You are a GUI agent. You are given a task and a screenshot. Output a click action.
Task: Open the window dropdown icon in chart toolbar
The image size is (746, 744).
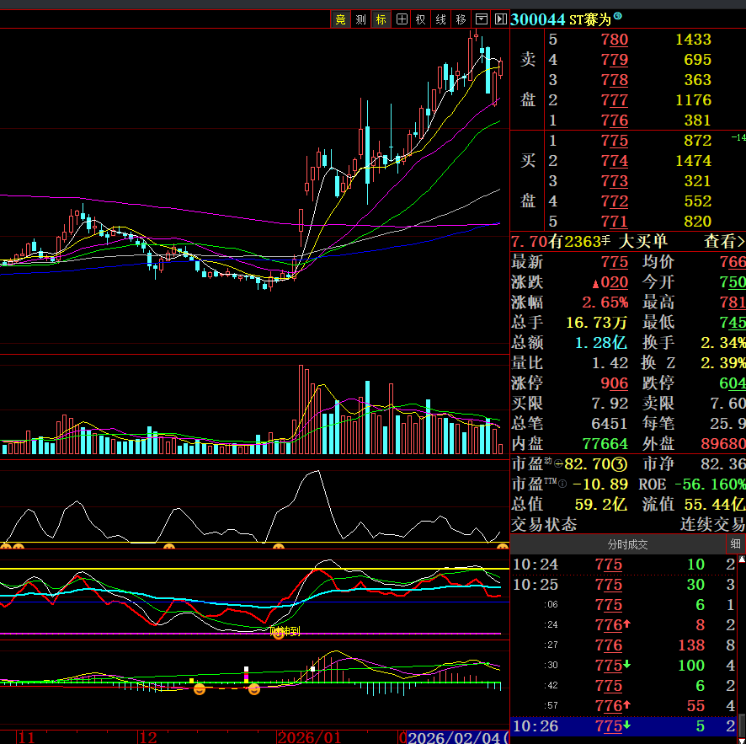coord(482,19)
